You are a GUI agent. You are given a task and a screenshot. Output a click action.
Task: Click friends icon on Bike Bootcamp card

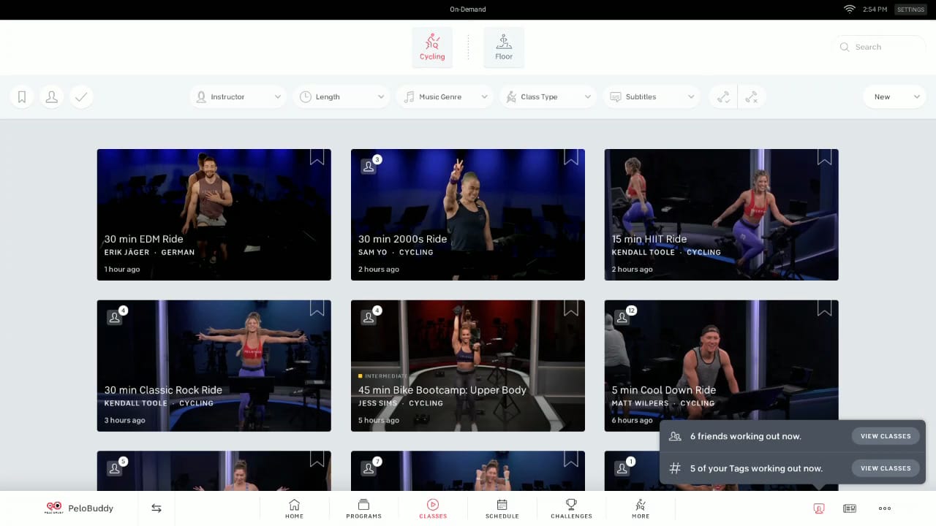[369, 317]
